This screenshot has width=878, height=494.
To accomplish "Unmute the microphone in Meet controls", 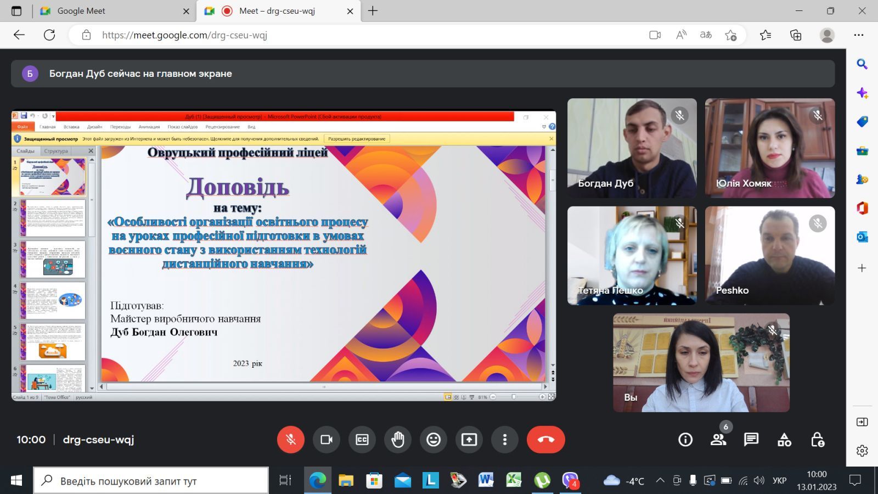I will pyautogui.click(x=290, y=440).
